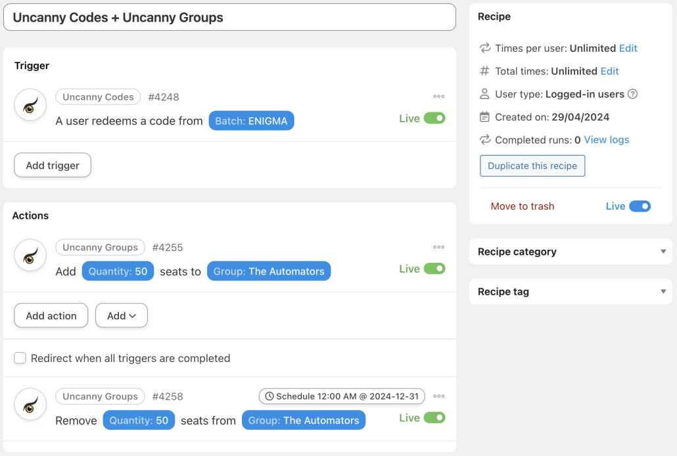677x456 pixels.
Task: Open the trigger's three-dot options menu
Action: coord(438,97)
